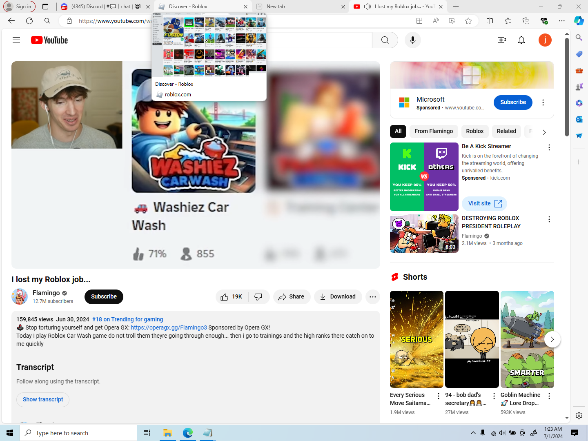This screenshot has width=588, height=441.
Task: Start voice search with the microphone
Action: pyautogui.click(x=413, y=40)
